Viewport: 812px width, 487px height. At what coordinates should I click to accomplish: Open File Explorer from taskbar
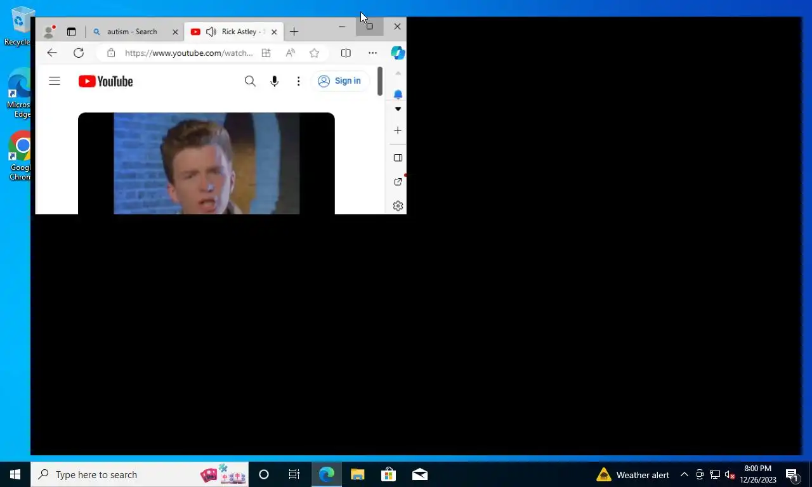coord(357,474)
